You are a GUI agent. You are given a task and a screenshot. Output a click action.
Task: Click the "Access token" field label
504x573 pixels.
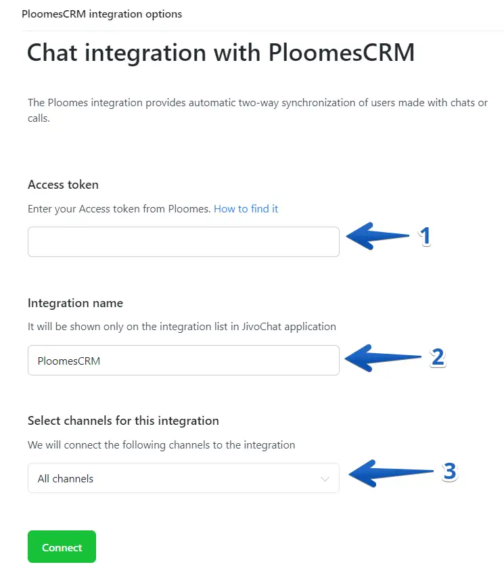[63, 185]
